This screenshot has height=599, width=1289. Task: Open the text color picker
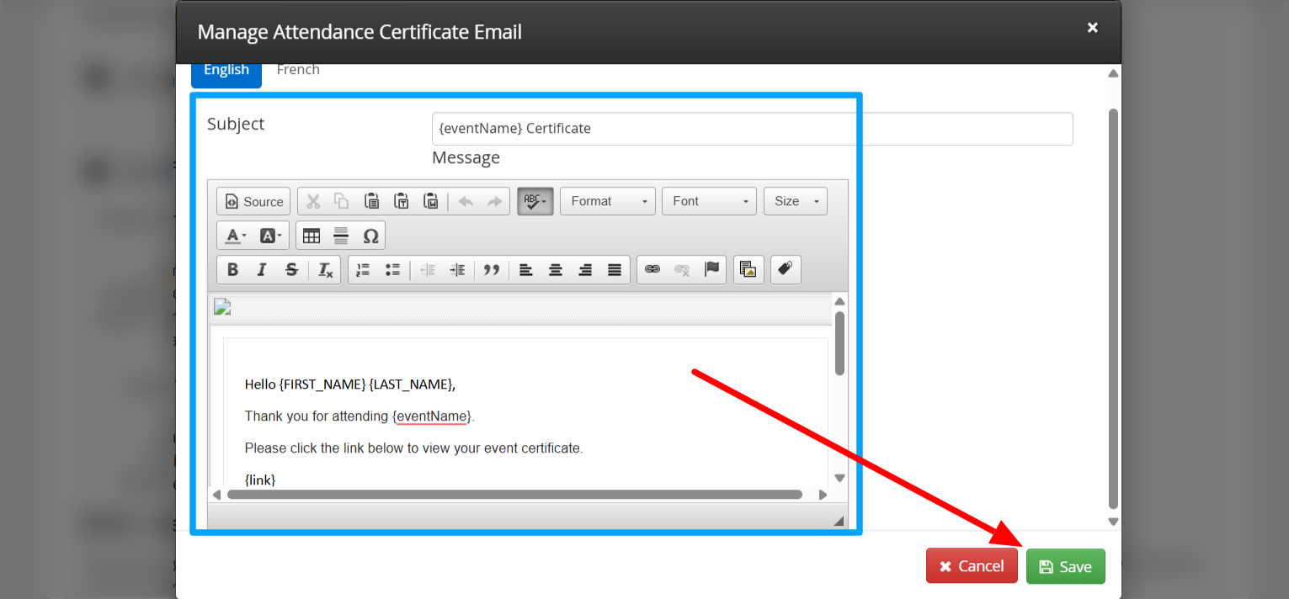(x=236, y=236)
